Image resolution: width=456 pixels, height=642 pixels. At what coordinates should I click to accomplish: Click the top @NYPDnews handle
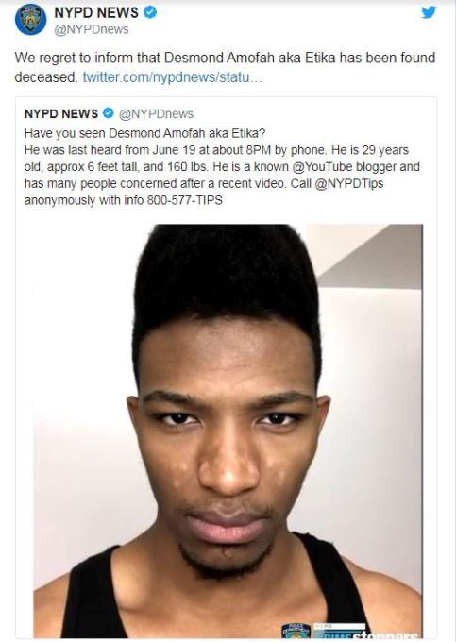[92, 30]
